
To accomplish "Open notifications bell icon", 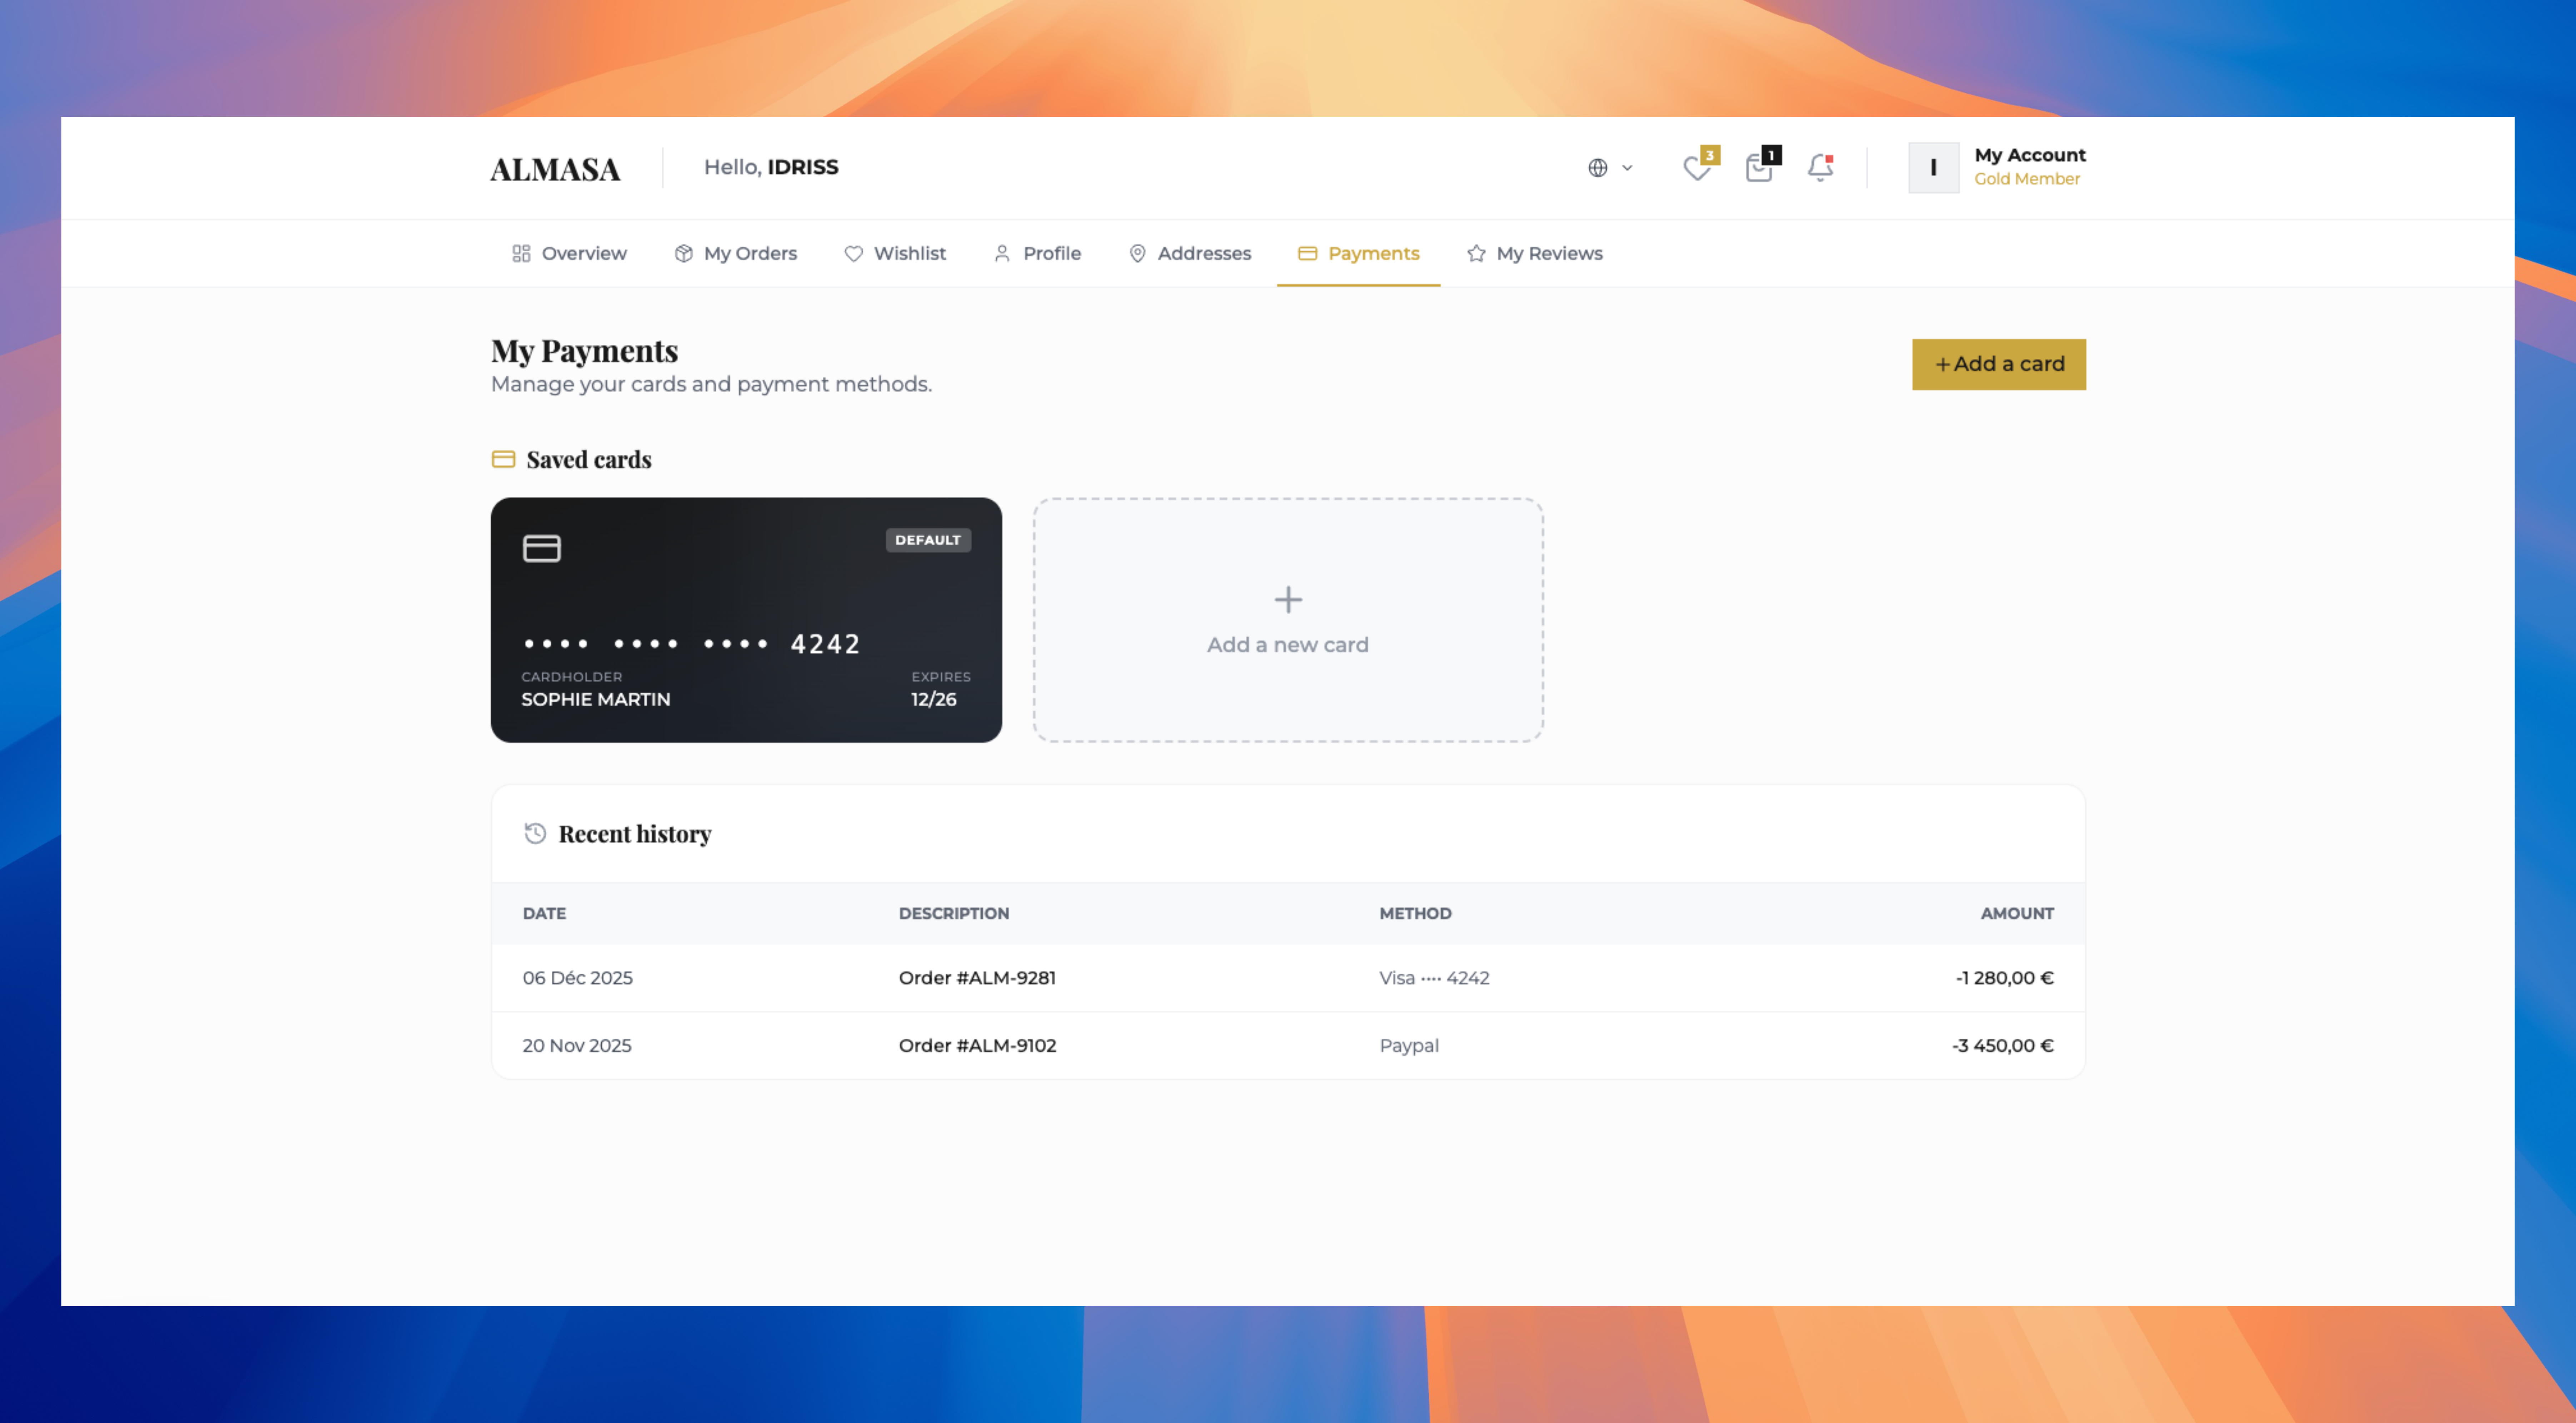I will [1820, 168].
